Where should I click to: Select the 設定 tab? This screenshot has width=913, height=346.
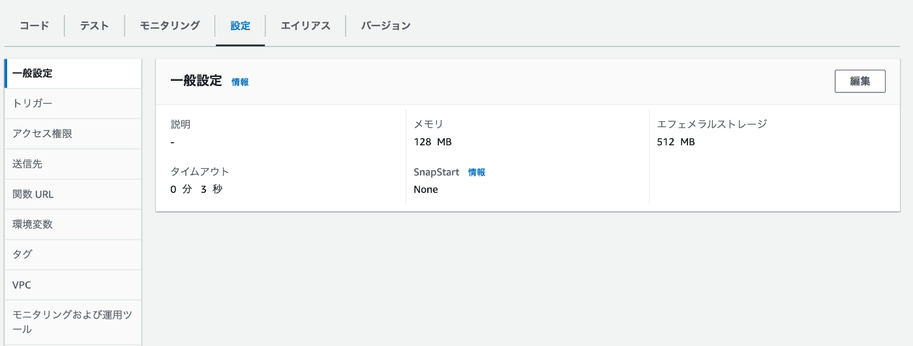point(240,26)
